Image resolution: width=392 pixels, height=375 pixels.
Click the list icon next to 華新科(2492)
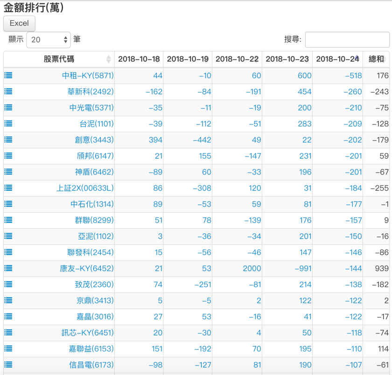pyautogui.click(x=8, y=91)
